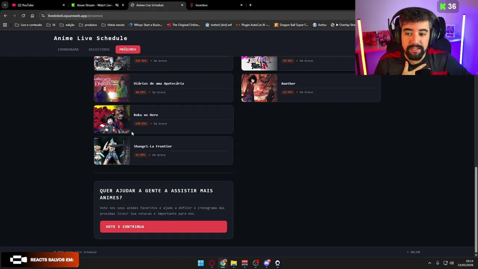Open the Black Clover thumbnail
Viewport: 478px width, 269px height.
pyautogui.click(x=112, y=64)
